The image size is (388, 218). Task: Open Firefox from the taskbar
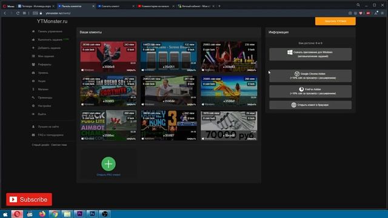(42, 214)
